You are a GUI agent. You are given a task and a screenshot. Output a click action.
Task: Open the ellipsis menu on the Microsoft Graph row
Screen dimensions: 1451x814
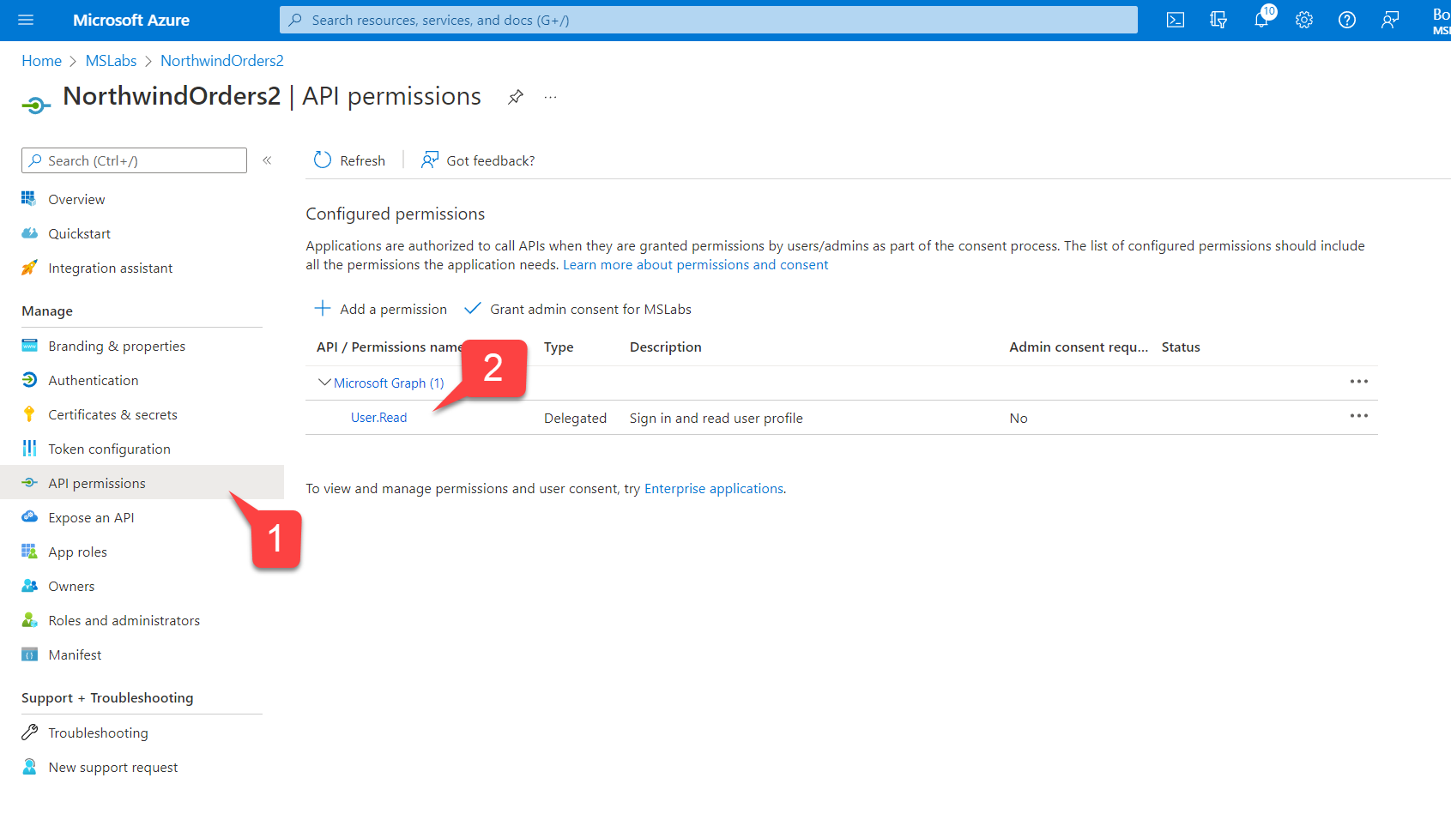(1359, 382)
